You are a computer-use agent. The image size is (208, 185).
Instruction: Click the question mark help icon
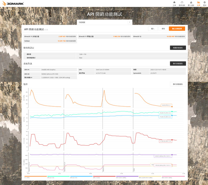point(129,22)
